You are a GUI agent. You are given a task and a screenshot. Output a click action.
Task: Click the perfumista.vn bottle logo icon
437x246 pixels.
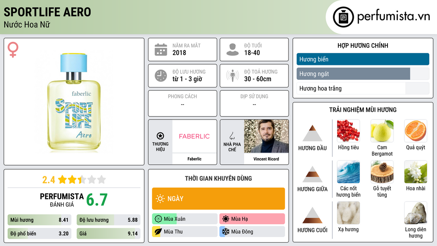(x=343, y=17)
